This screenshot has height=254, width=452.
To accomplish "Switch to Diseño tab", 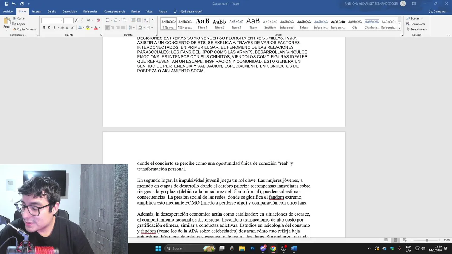I will coord(52,11).
